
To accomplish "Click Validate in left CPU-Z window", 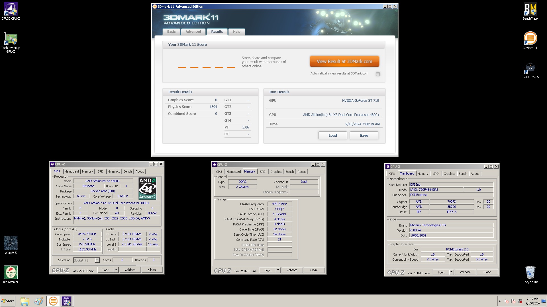I will [x=130, y=270].
